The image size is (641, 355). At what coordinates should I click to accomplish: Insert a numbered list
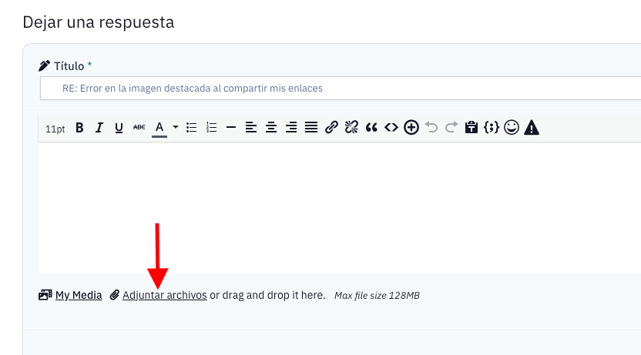tap(211, 128)
